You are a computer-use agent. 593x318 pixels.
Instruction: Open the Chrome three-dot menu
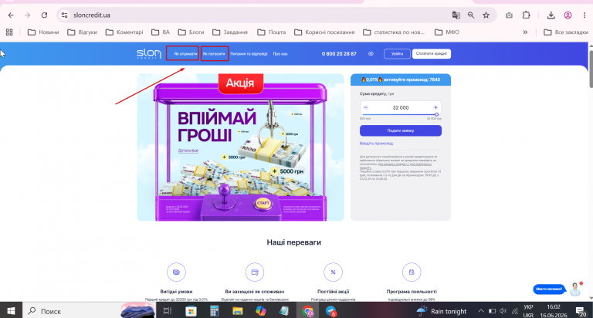click(x=585, y=15)
